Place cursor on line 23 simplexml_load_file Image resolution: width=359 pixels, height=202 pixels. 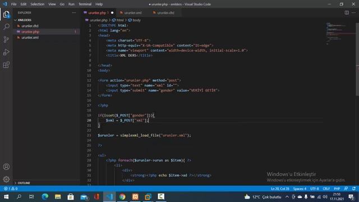(x=140, y=135)
